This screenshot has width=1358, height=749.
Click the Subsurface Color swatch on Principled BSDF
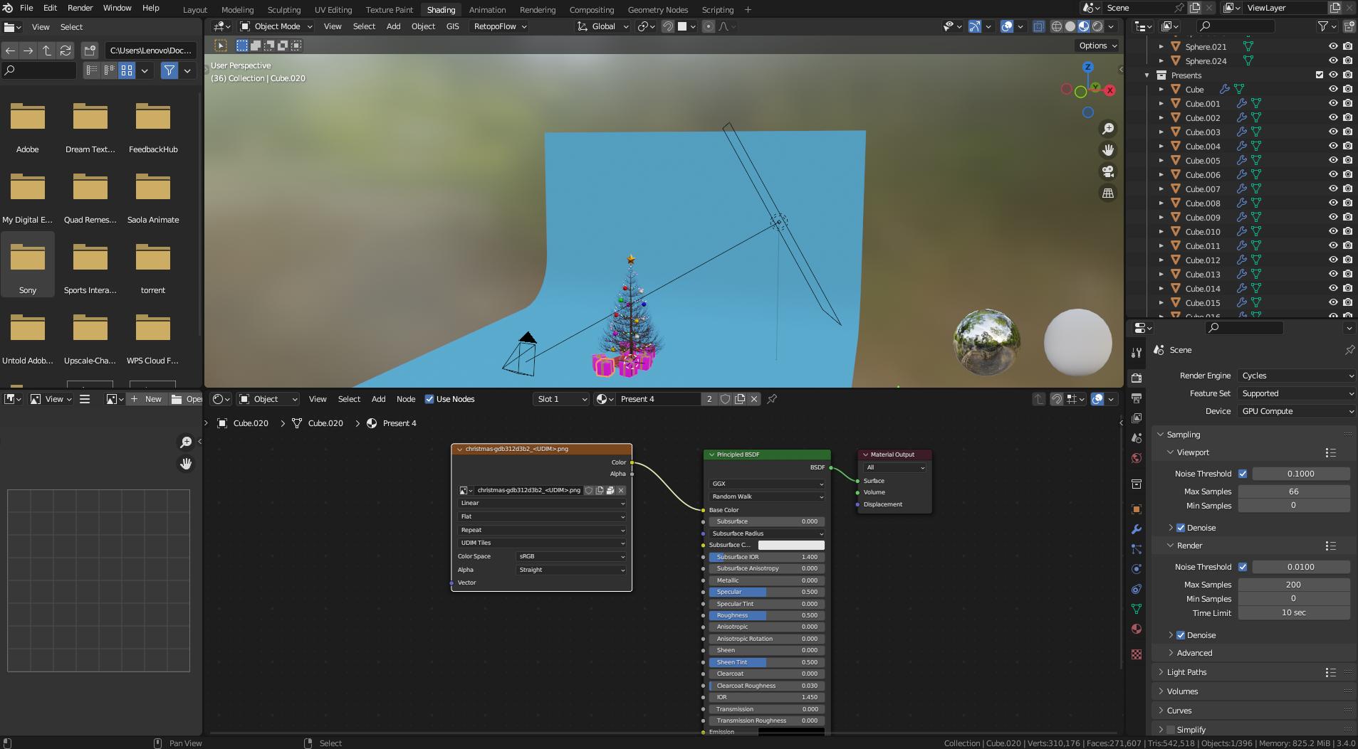click(x=791, y=544)
